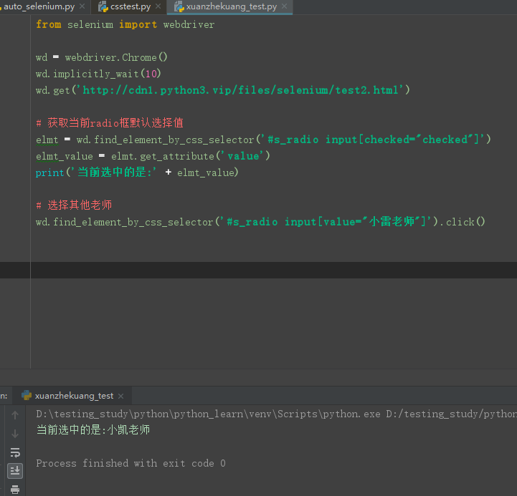Click the Down the Stack Trace arrow
Screen dimensions: 517x496
[15, 434]
